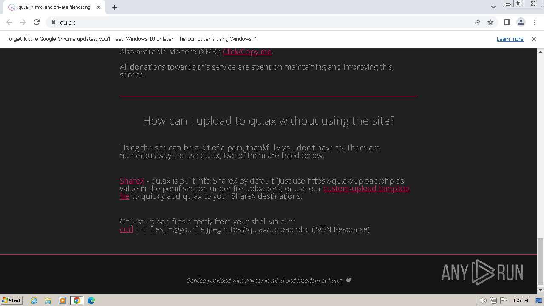
Task: Open a new browser tab
Action: (115, 7)
